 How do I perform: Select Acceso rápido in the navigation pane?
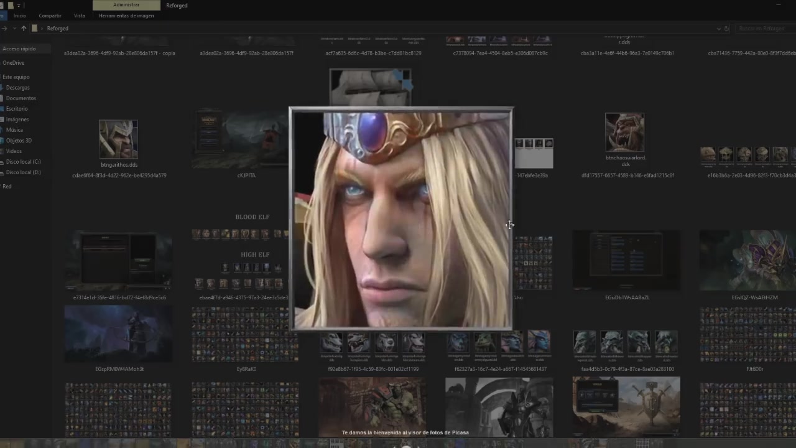point(19,49)
